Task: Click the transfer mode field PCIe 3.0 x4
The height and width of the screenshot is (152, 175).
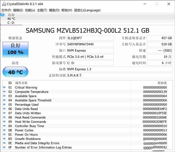Action: [90, 57]
